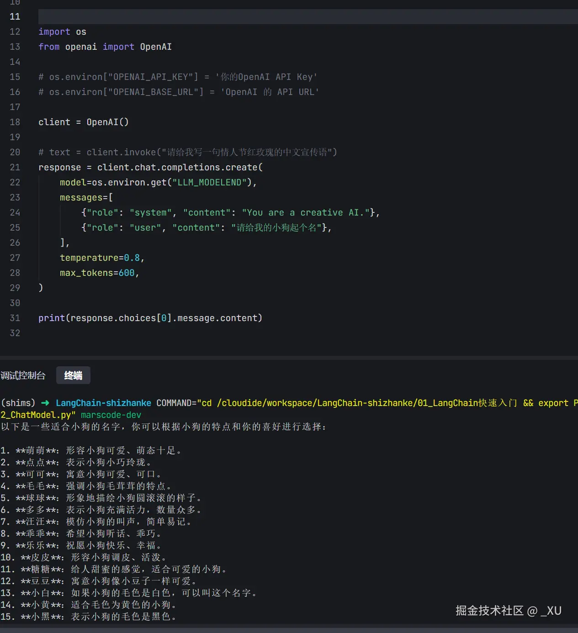Click the commented OPENAI_API_KEY line
The width and height of the screenshot is (578, 633).
pyautogui.click(x=177, y=77)
